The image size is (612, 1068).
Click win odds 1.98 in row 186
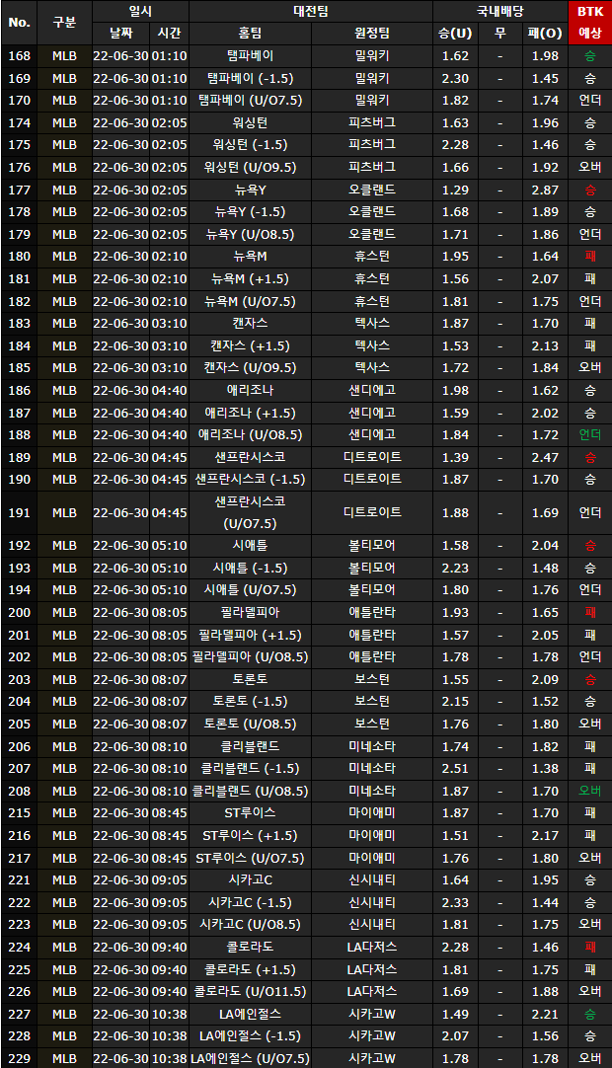[455, 390]
